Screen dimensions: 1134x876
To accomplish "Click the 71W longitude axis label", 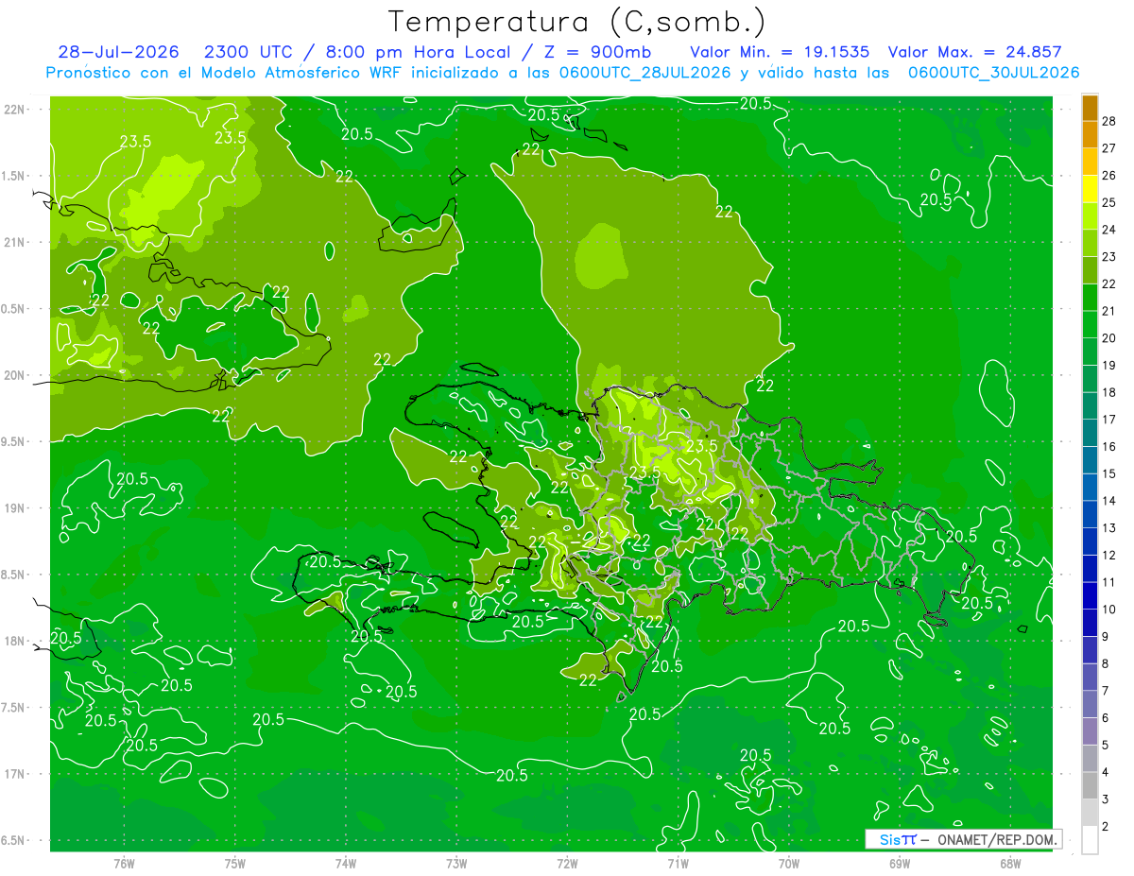I will [678, 863].
